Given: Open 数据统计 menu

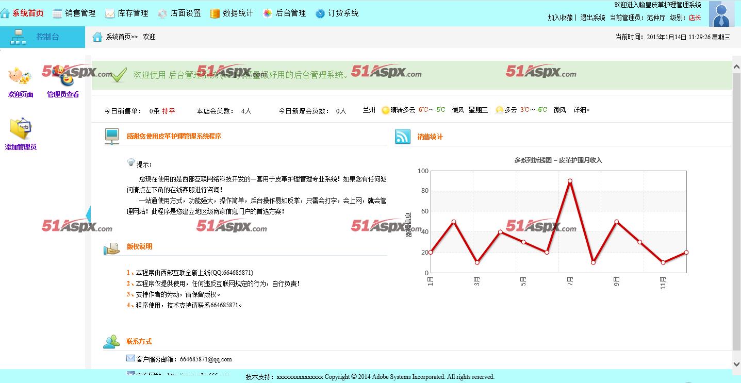Looking at the screenshot, I should (238, 13).
